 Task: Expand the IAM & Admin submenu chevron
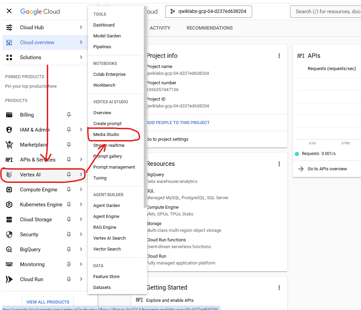point(81,130)
